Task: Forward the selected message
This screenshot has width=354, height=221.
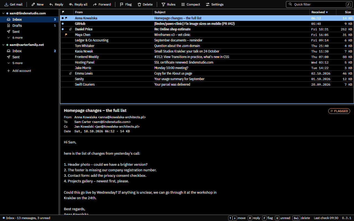Action: coord(102,4)
